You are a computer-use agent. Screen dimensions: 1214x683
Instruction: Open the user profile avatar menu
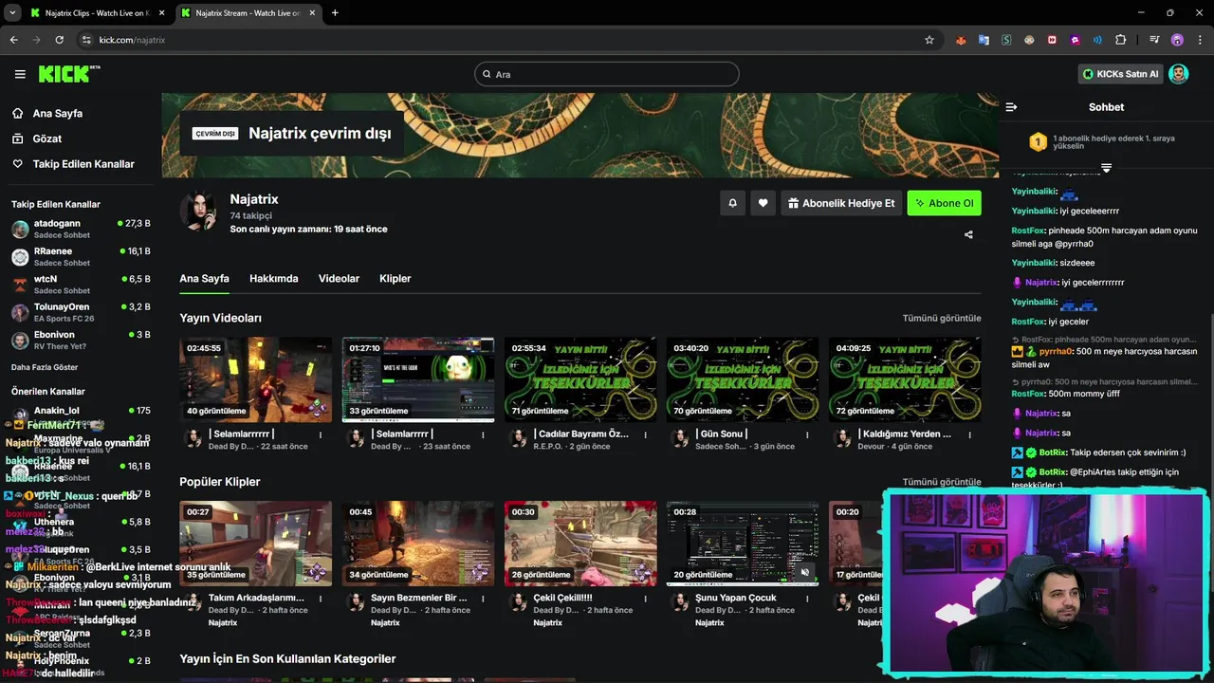coord(1179,74)
